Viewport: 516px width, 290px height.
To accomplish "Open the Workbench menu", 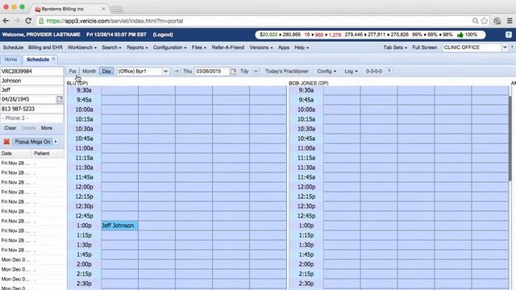I will [82, 48].
